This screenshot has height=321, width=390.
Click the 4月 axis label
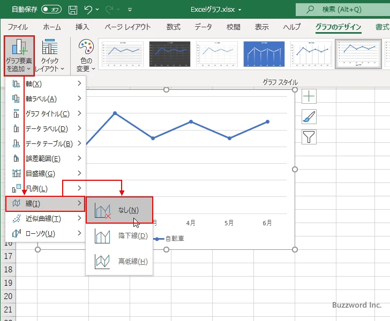coord(191,223)
